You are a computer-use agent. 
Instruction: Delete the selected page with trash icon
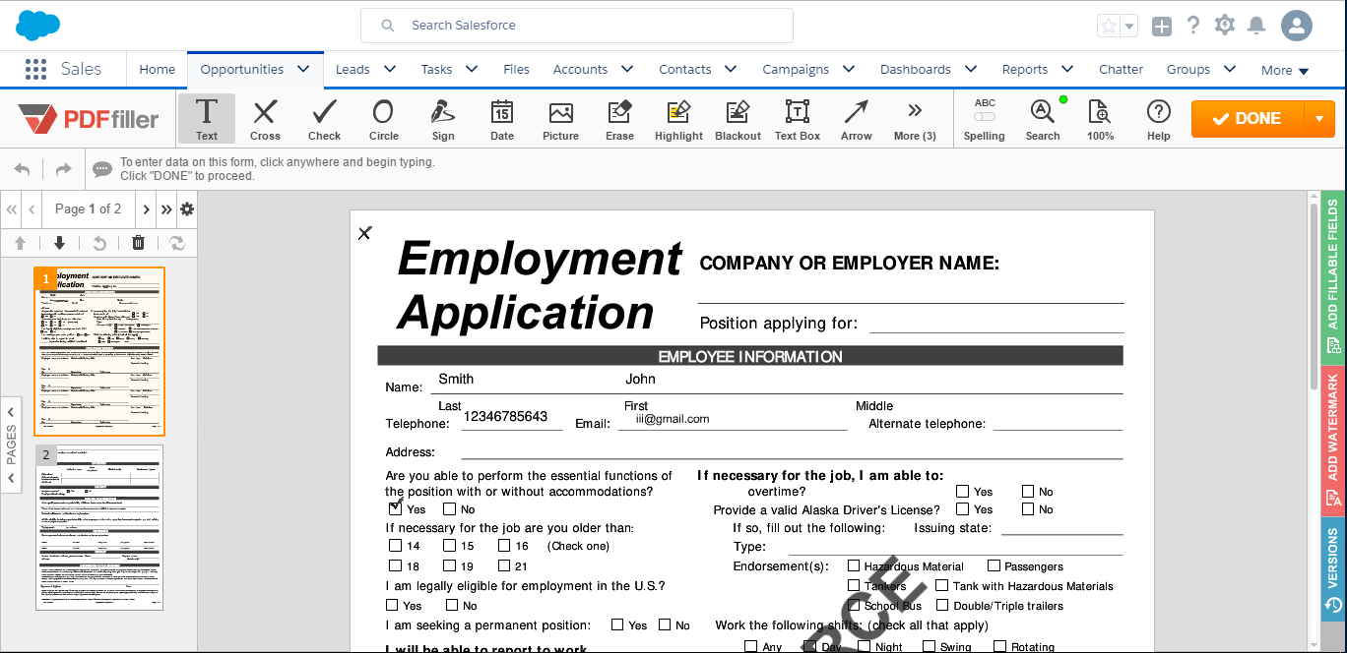click(x=138, y=243)
